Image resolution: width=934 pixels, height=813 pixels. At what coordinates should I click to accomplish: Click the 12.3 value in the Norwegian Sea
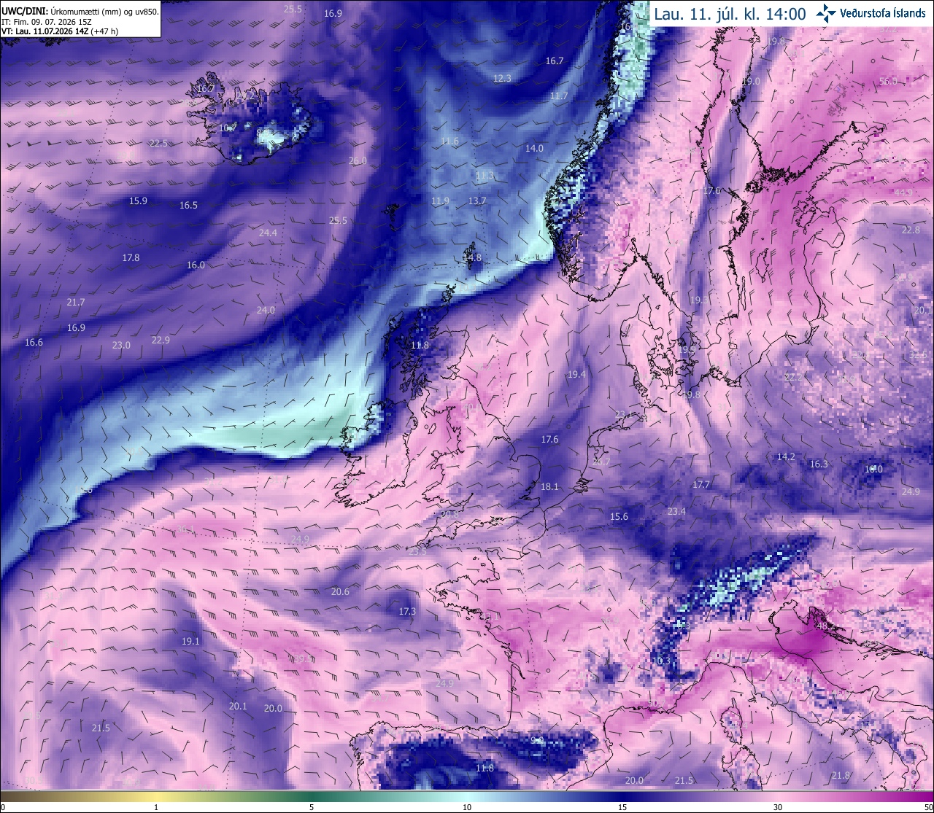pos(502,78)
